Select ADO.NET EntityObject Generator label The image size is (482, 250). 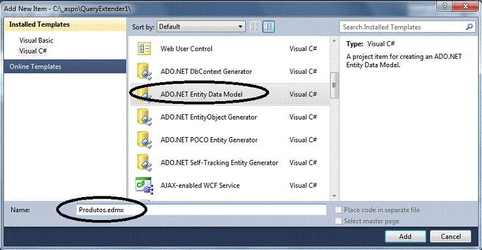coord(209,117)
